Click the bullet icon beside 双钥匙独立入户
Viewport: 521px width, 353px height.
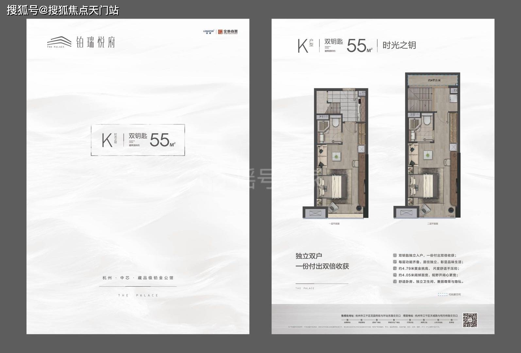pos(395,256)
